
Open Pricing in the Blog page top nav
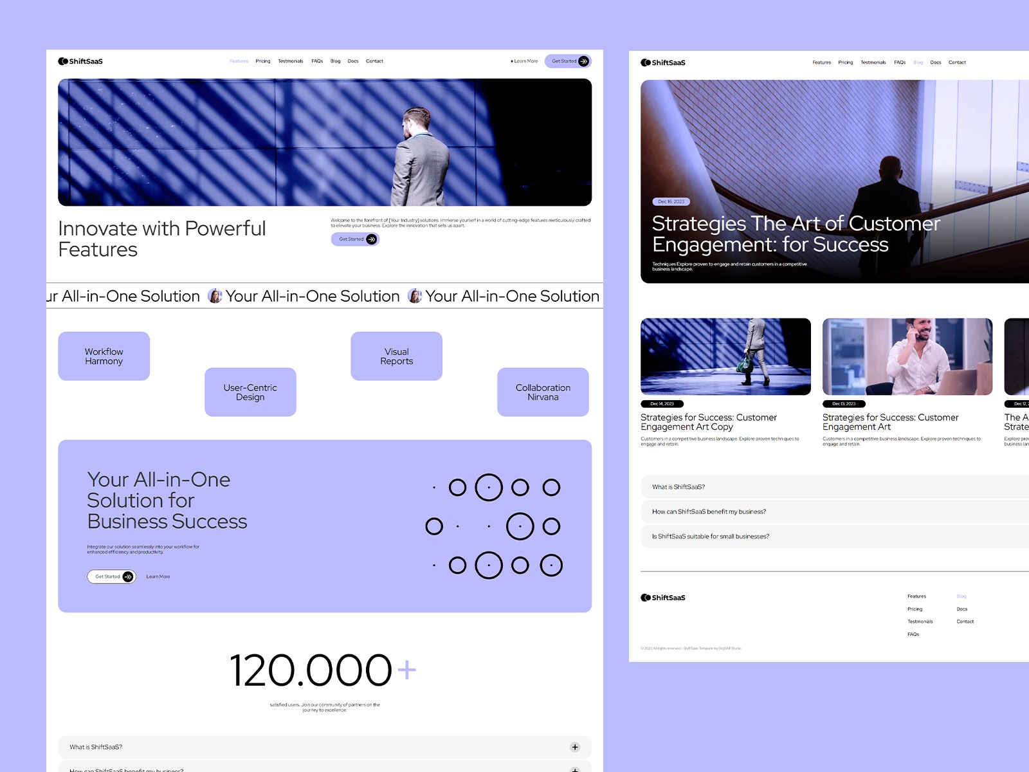pyautogui.click(x=846, y=62)
